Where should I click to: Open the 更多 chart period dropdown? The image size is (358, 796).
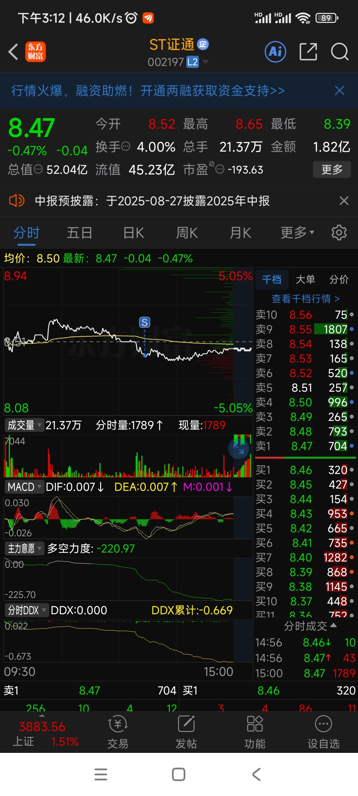coord(297,232)
